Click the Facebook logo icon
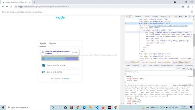Viewport: 195px width, 110px height. pyautogui.click(x=44, y=65)
